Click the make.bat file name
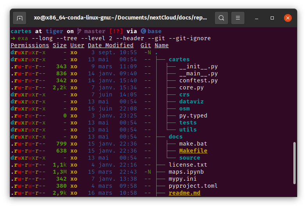This screenshot has width=307, height=208. (x=193, y=144)
